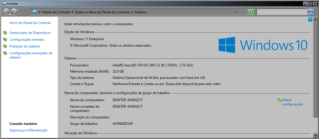319x139 pixels.
Task: Click shield icon beside Configurações avançadas do sistema
Action: pyautogui.click(x=5, y=53)
